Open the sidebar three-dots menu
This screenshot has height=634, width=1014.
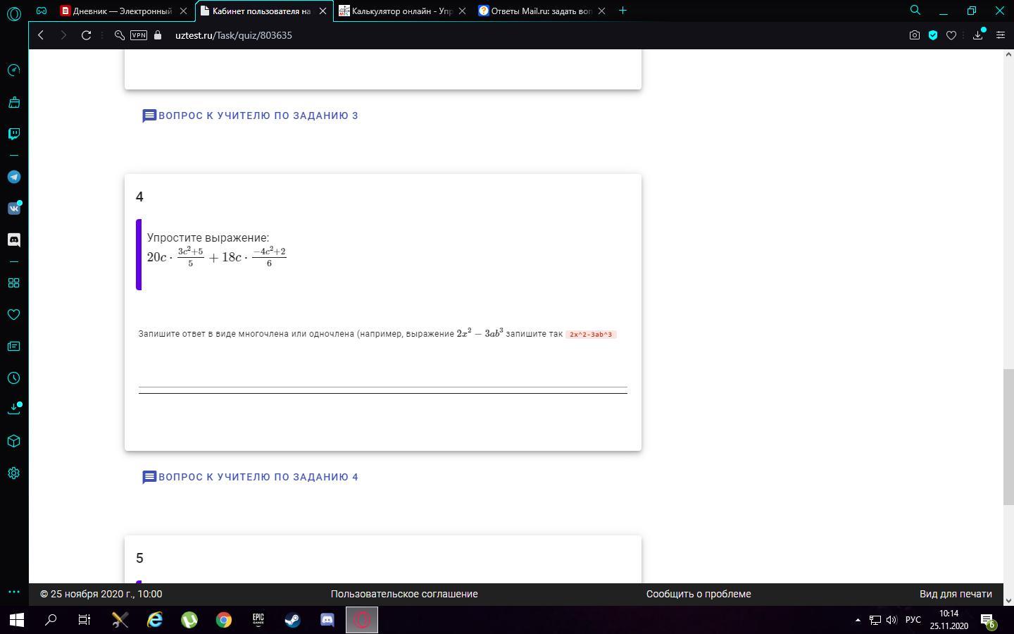(x=13, y=592)
